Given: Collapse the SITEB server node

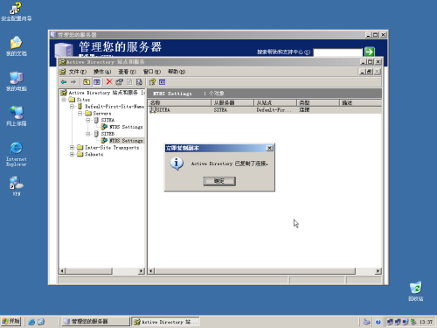Looking at the screenshot, I should pyautogui.click(x=88, y=134).
